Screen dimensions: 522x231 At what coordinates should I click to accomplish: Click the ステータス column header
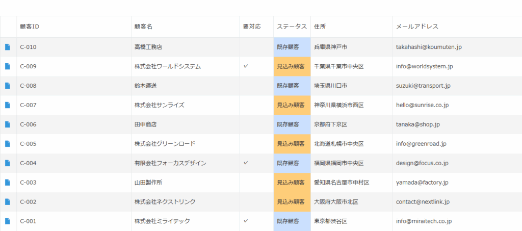tap(292, 27)
